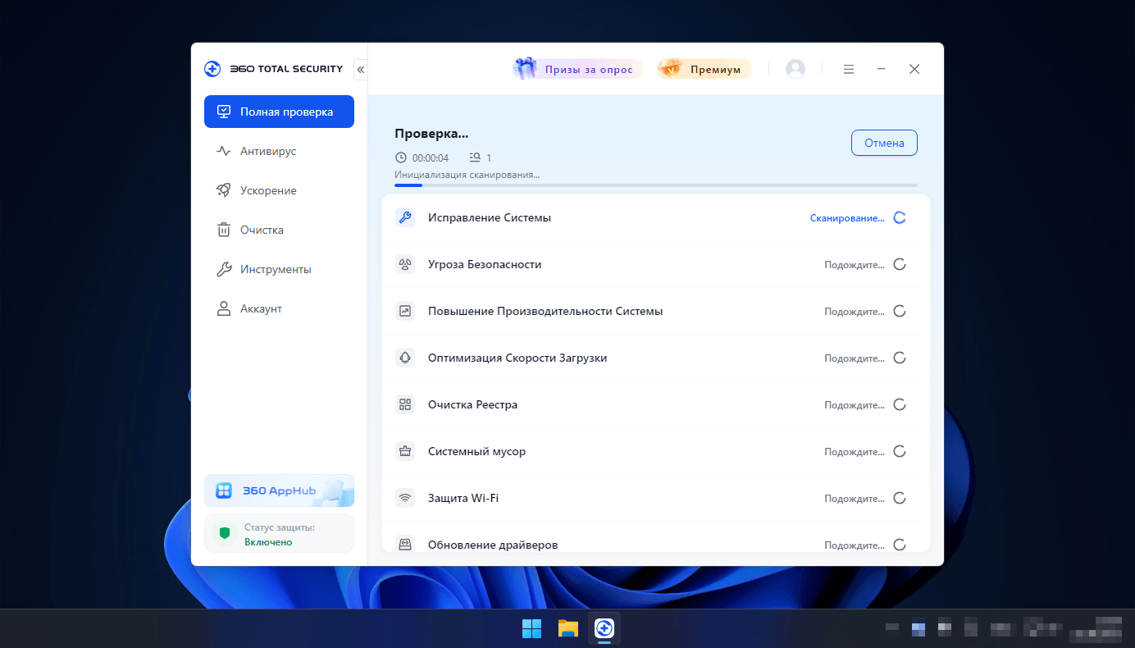The image size is (1135, 648).
Task: Go to the Антивирус section
Action: [279, 151]
